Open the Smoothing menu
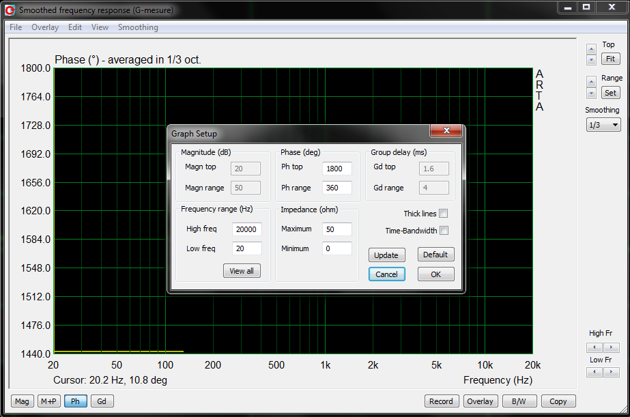The width and height of the screenshot is (630, 417). click(138, 27)
